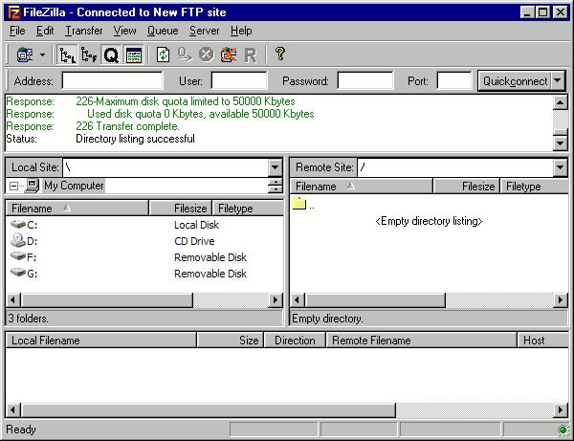Screen dimensions: 574x441
Task: Sort local files by Filename column
Action: point(77,209)
